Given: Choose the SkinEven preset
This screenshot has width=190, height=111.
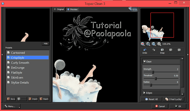Looking at the screenshot, I should click(28, 77).
